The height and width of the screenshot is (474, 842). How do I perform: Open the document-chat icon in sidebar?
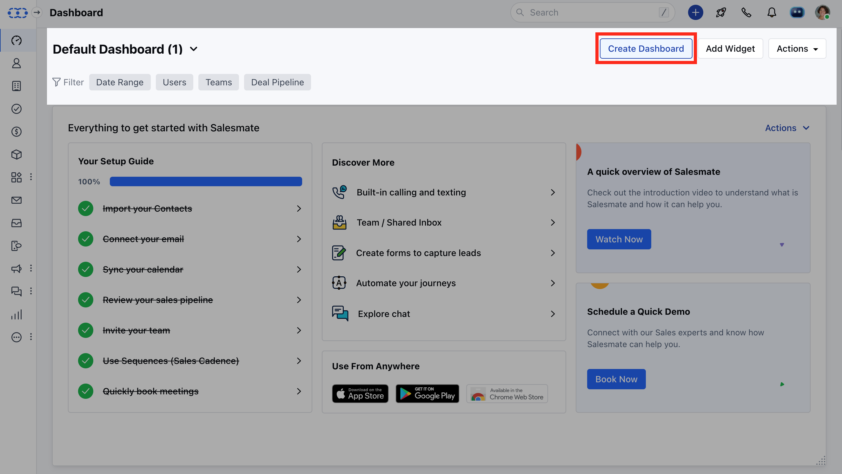click(x=16, y=246)
